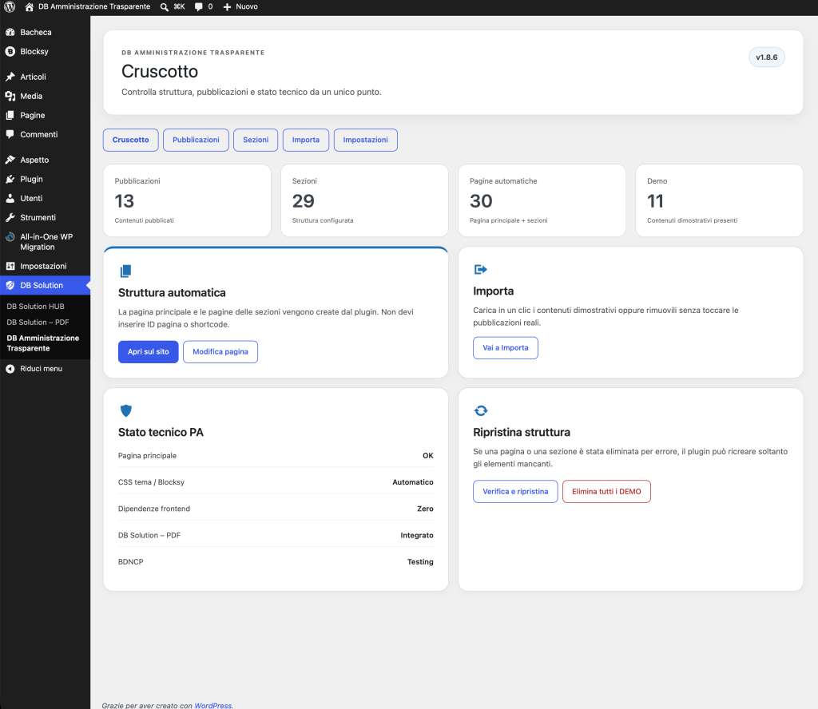
Task: Open the WordPress link in footer
Action: click(212, 705)
